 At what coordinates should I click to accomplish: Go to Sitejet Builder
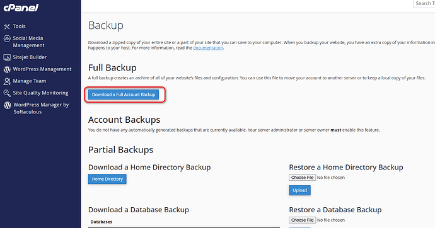pyautogui.click(x=30, y=57)
